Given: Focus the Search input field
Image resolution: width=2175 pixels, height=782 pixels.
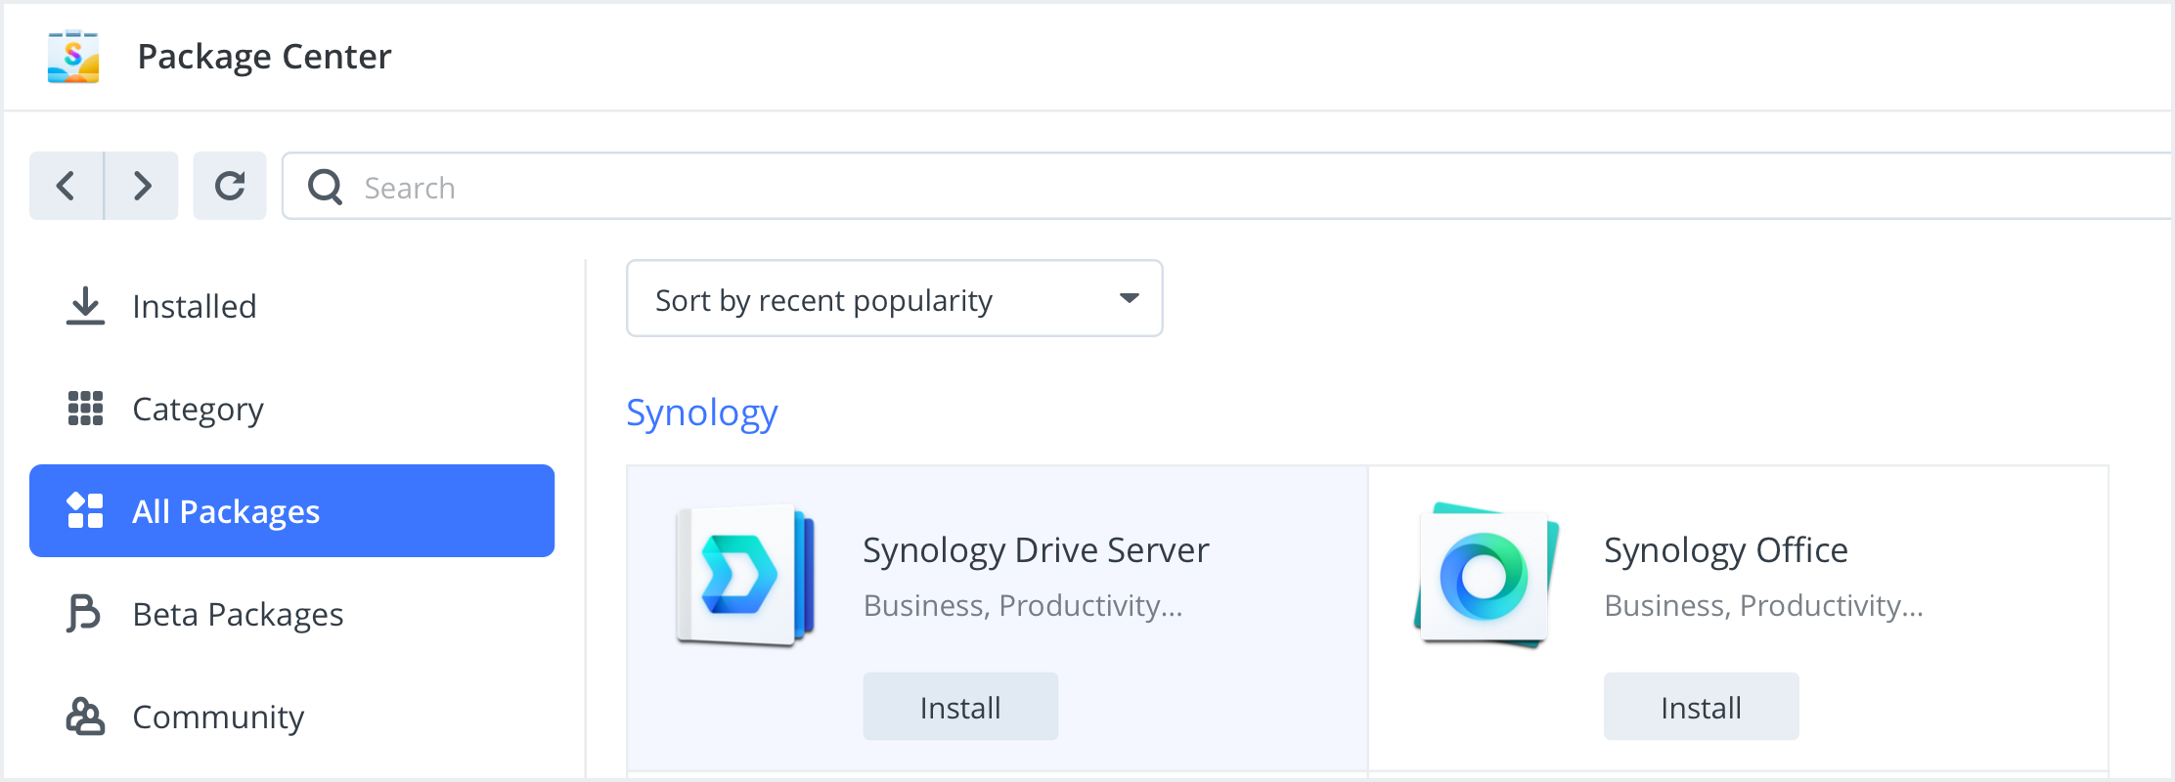Looking at the screenshot, I should point(1174,187).
